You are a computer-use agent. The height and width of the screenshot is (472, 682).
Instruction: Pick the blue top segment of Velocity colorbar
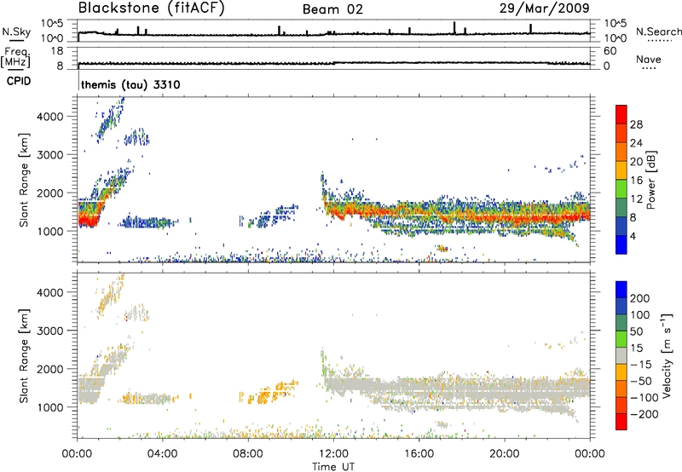click(x=621, y=289)
